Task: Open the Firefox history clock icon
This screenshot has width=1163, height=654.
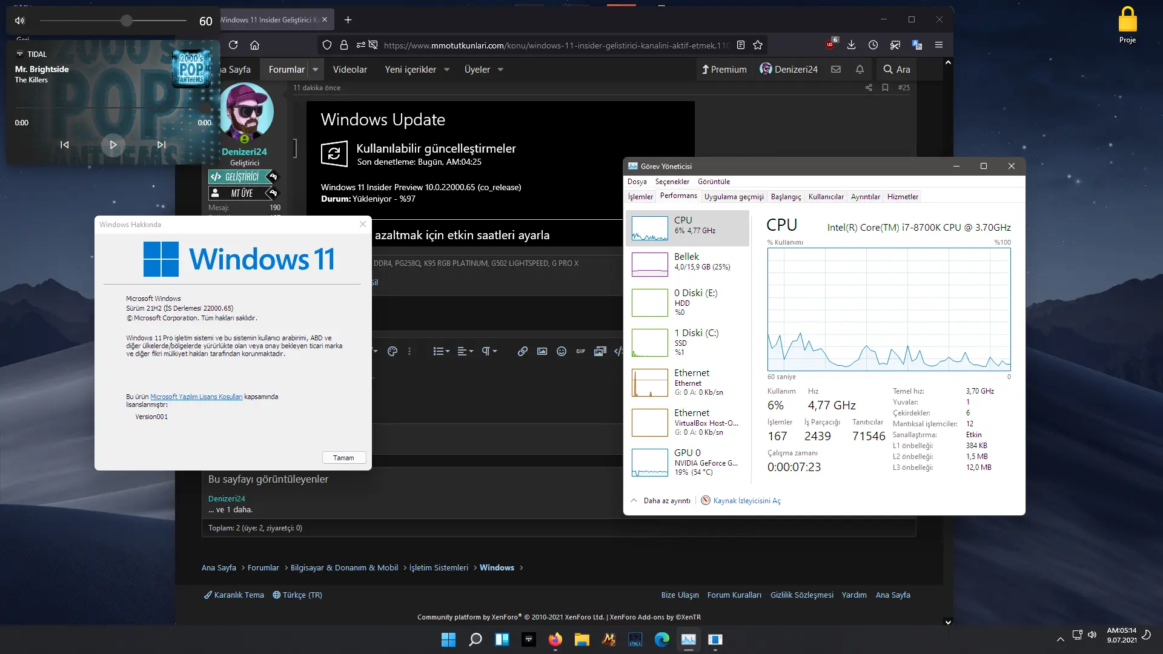Action: (873, 45)
